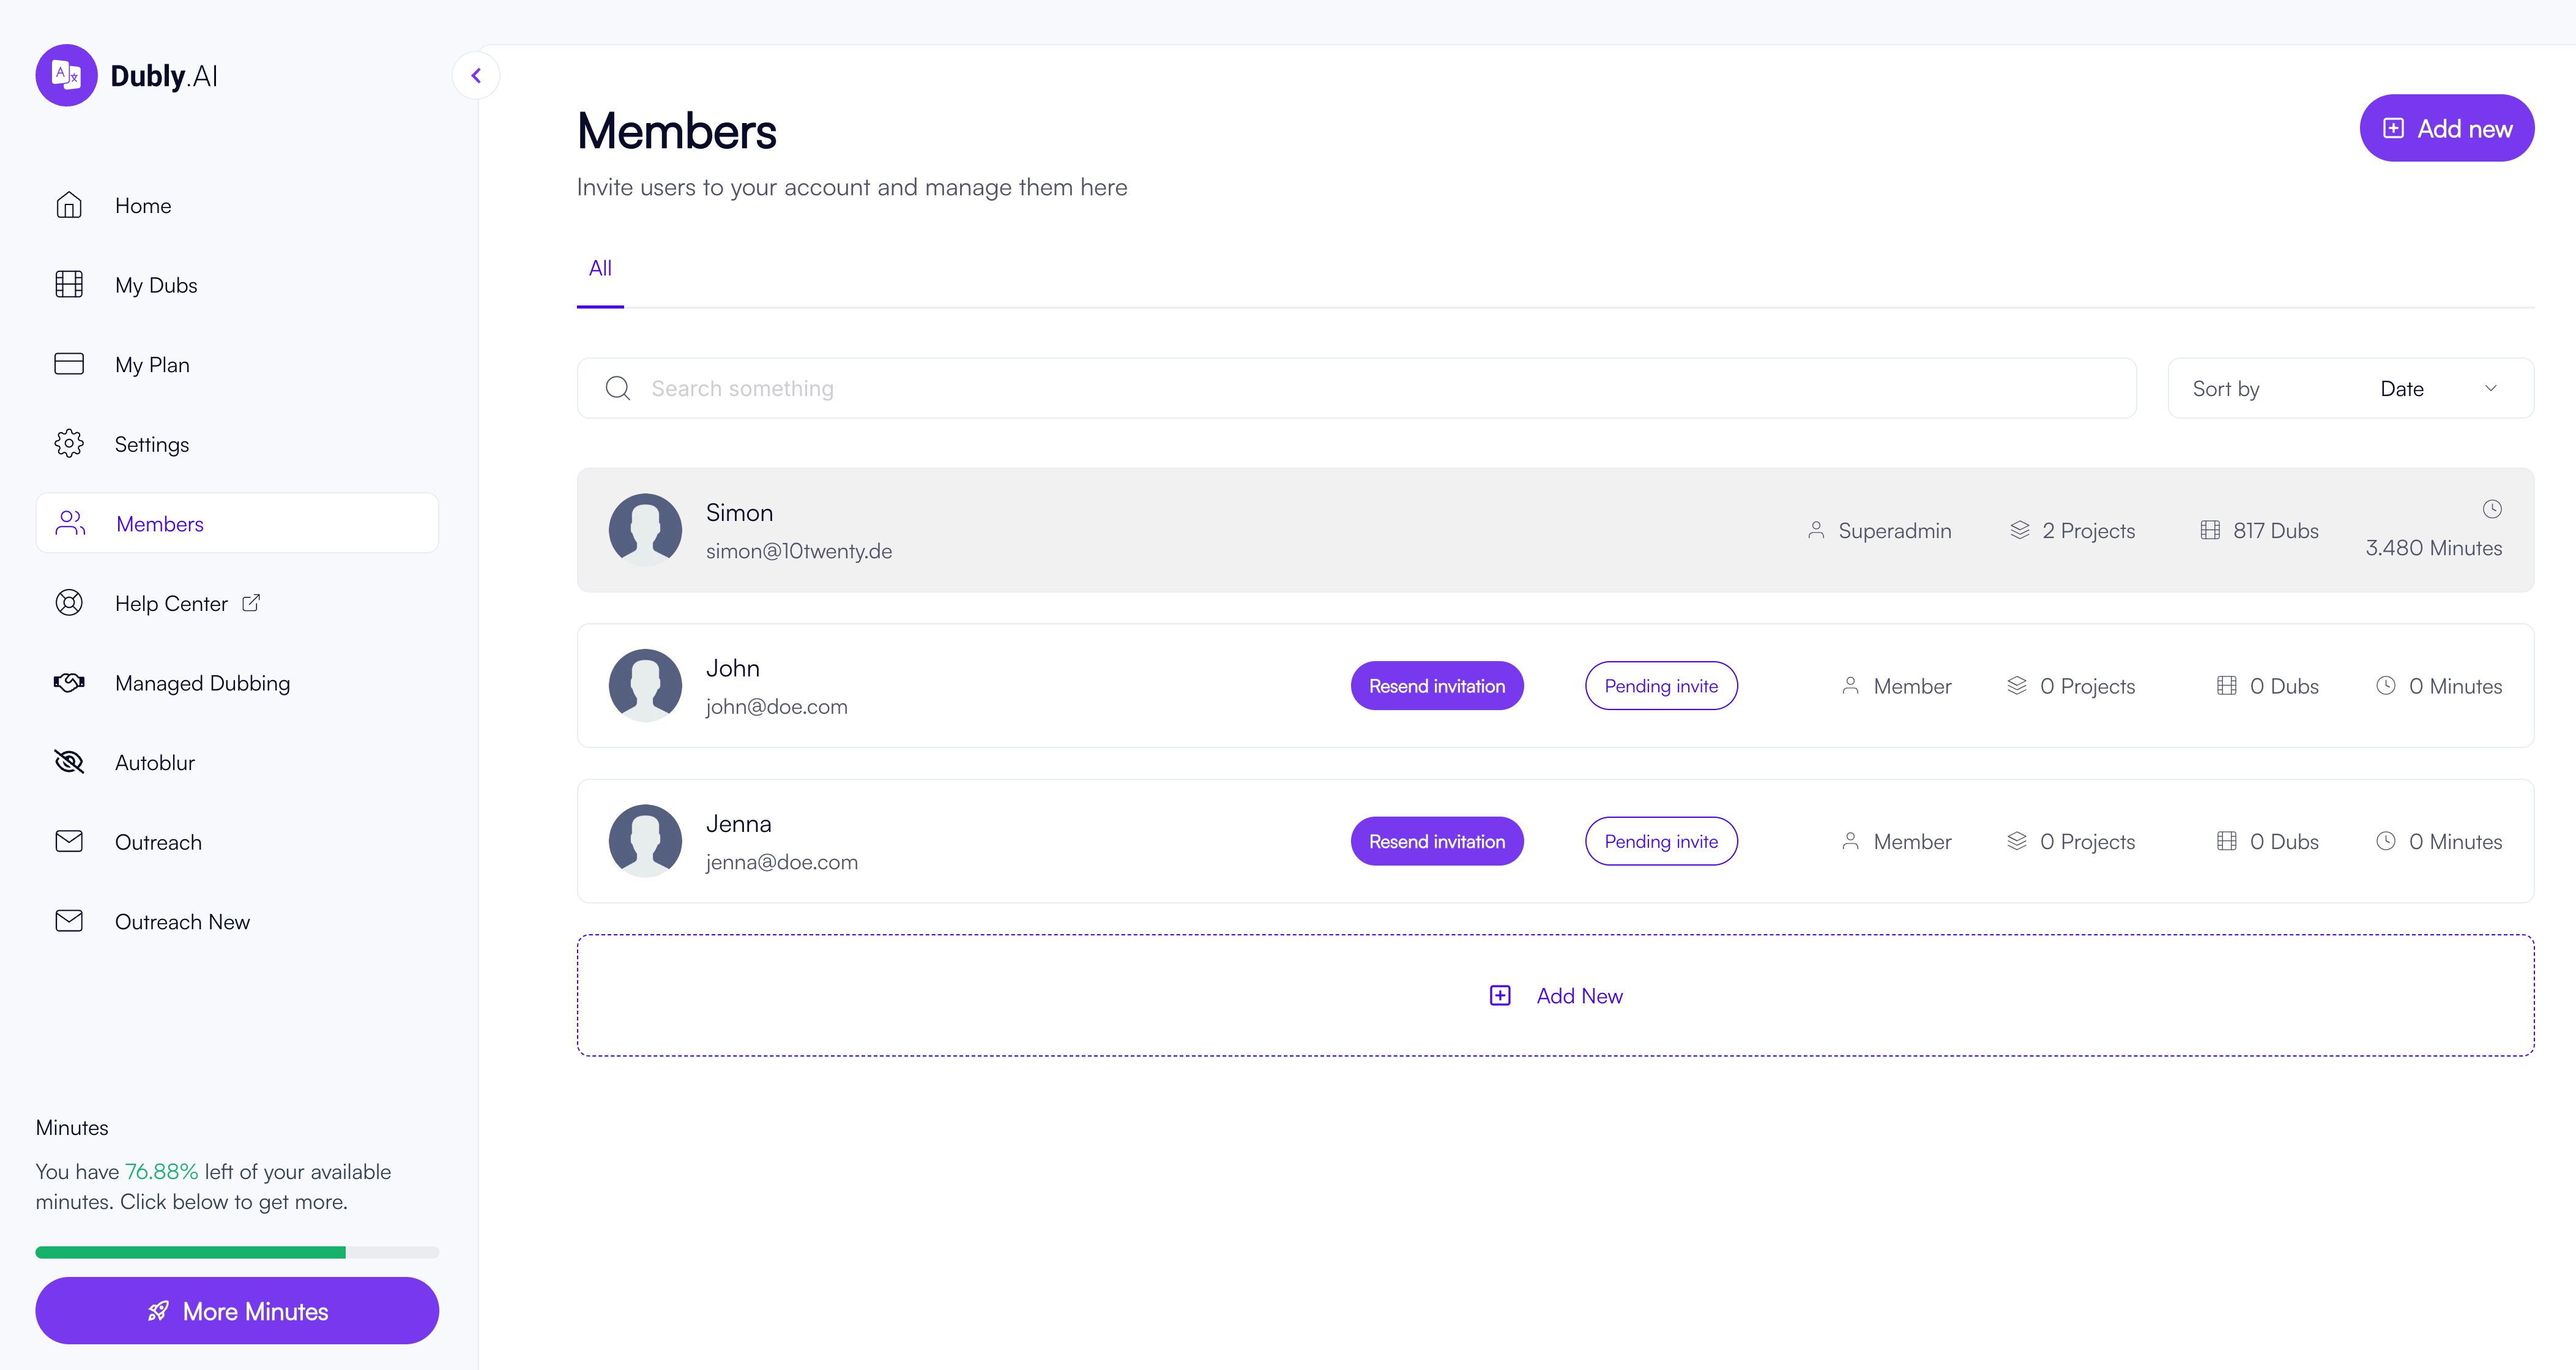The width and height of the screenshot is (2576, 1370).
Task: Click the Managed Dubbing handshake icon
Action: pos(69,683)
